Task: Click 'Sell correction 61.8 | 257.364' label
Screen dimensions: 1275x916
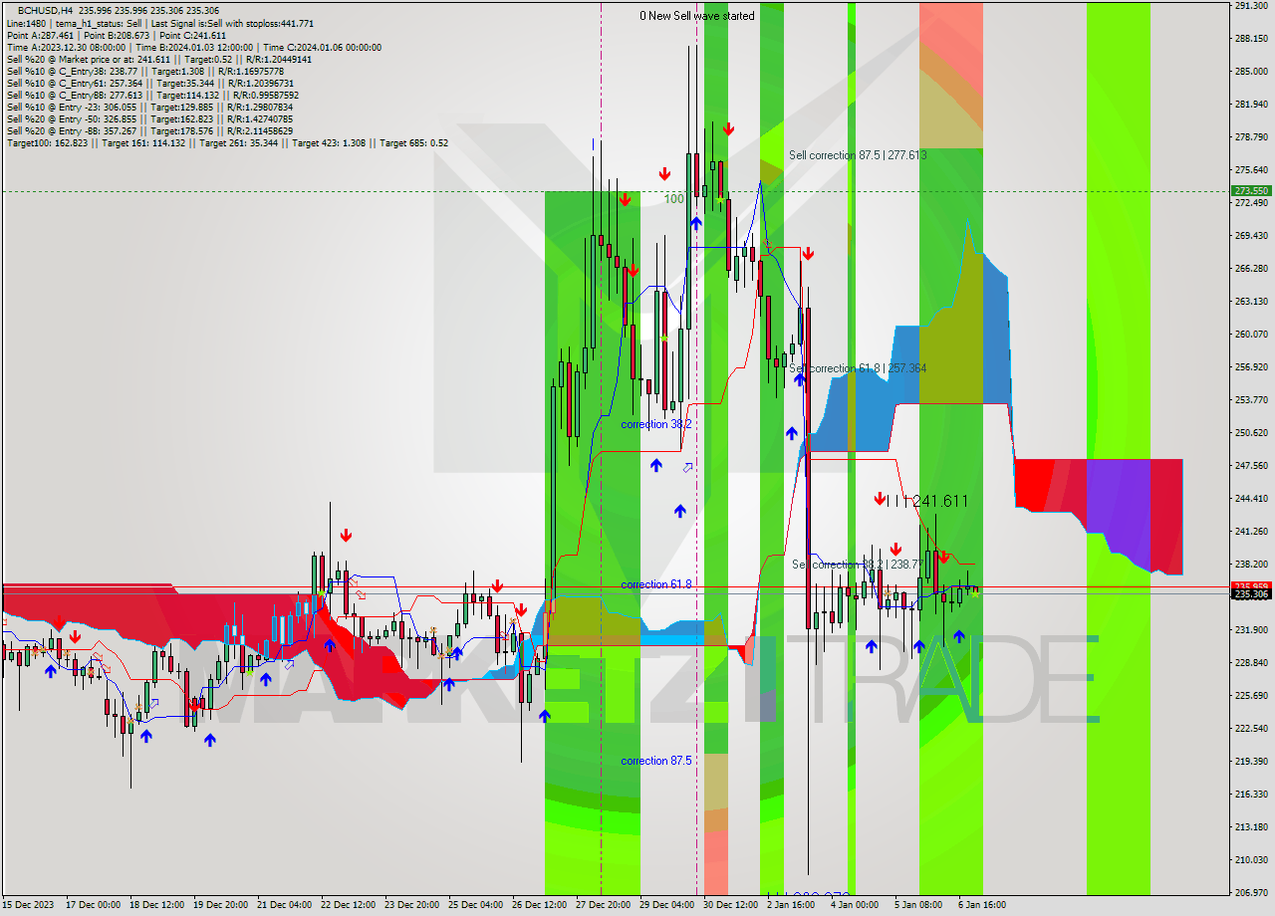Action: [x=858, y=368]
